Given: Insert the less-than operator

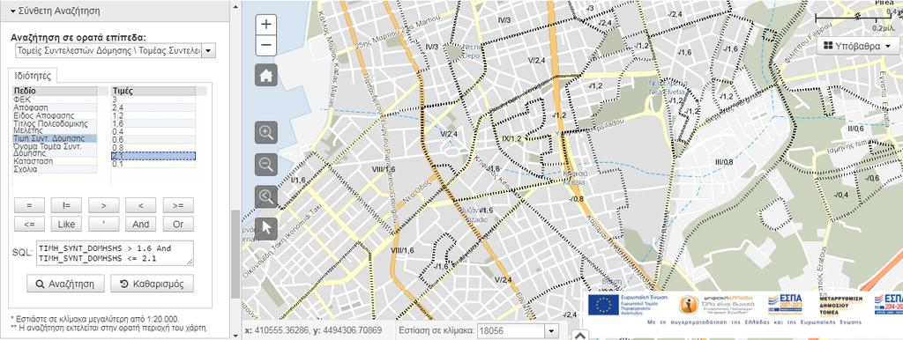Looking at the screenshot, I should tap(140, 205).
